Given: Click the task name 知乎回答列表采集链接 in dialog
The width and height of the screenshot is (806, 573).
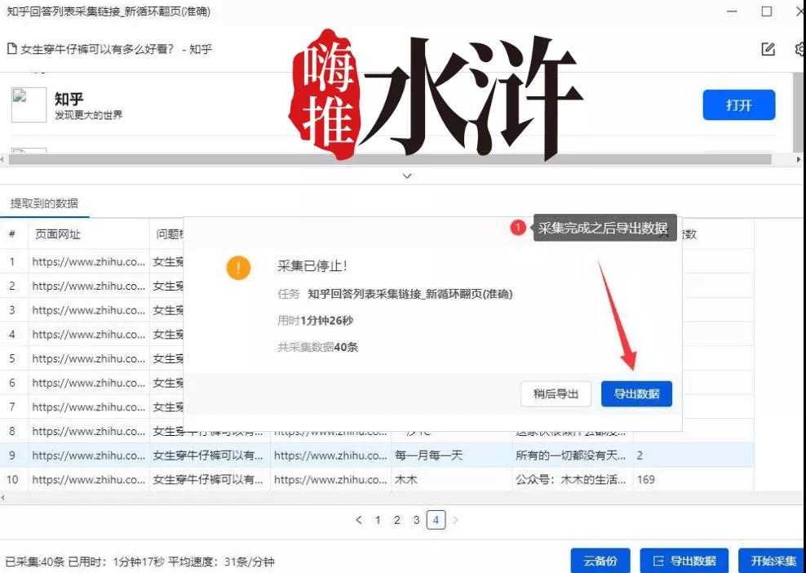Looking at the screenshot, I should point(410,294).
